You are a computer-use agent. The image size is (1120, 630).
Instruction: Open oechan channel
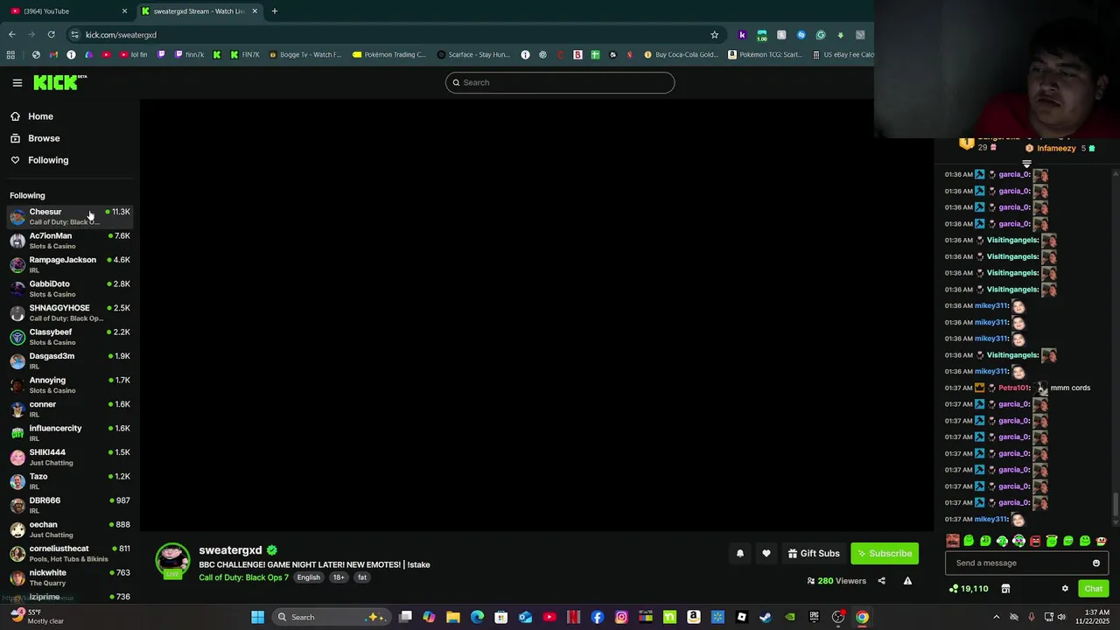[x=70, y=529]
